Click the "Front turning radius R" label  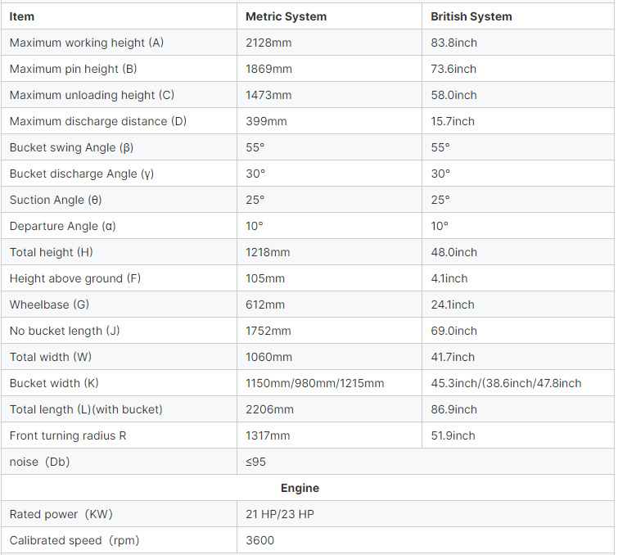(x=68, y=435)
